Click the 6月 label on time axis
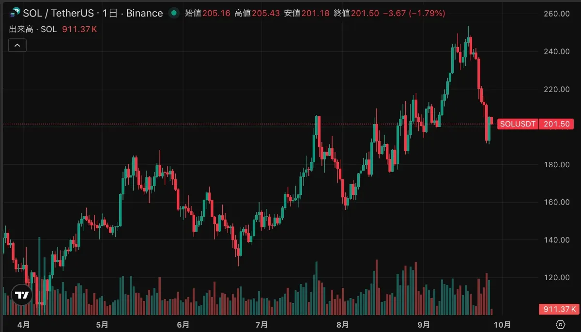This screenshot has width=581, height=332. tap(183, 324)
